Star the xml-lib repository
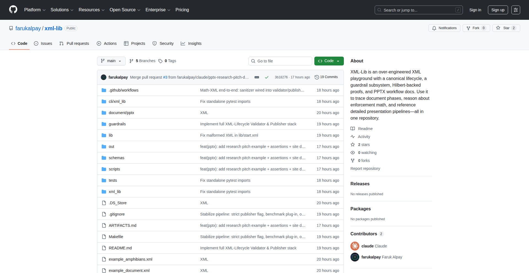This screenshot has height=273, width=529. [506, 28]
